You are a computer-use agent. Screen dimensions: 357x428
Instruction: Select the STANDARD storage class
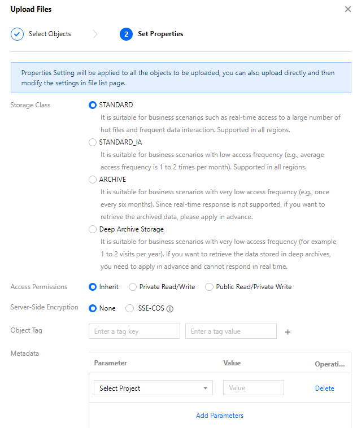coord(93,105)
